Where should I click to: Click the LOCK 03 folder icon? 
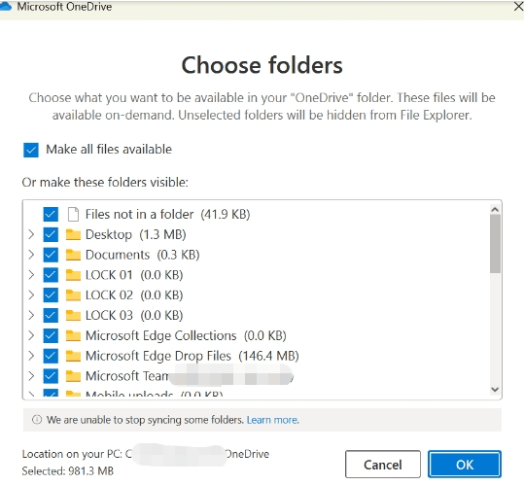coord(73,315)
